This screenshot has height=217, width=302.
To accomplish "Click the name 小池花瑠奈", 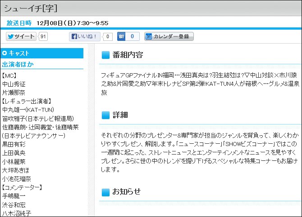I will (x=17, y=179).
